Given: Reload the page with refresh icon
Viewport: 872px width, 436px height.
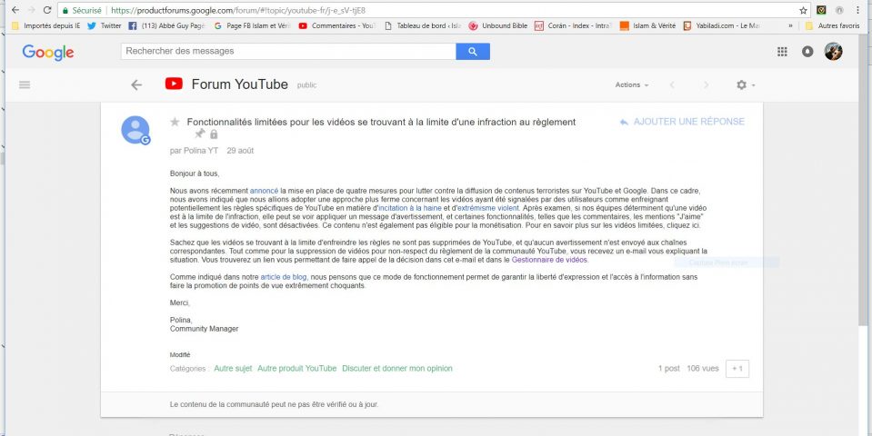Looking at the screenshot, I should point(47,10).
